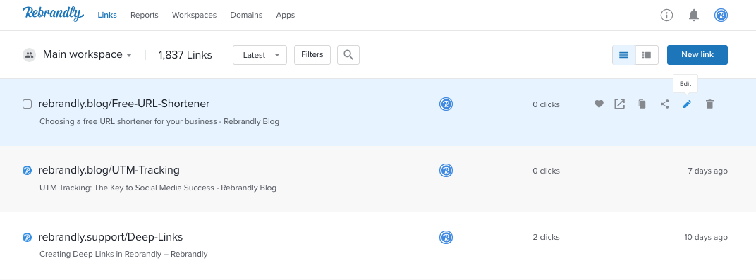The image size is (756, 280).
Task: Click '0 clicks' in UTM-Tracking row
Action: point(547,171)
